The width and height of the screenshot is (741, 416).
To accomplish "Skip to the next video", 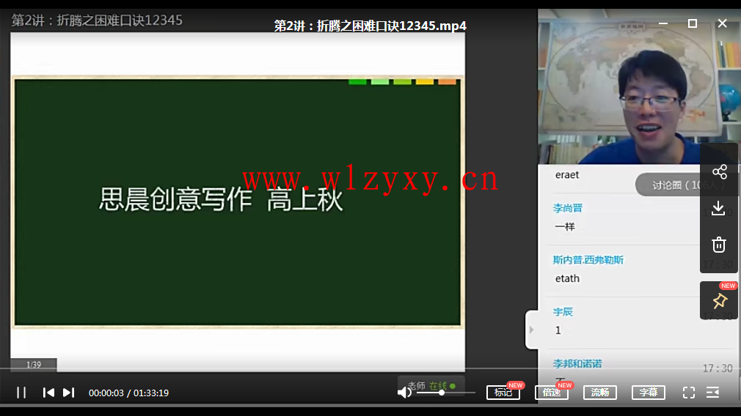I will pos(68,393).
